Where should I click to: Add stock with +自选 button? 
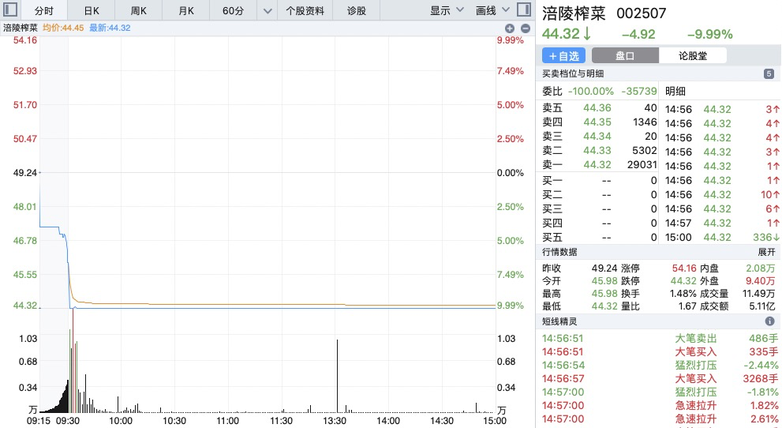coord(563,56)
